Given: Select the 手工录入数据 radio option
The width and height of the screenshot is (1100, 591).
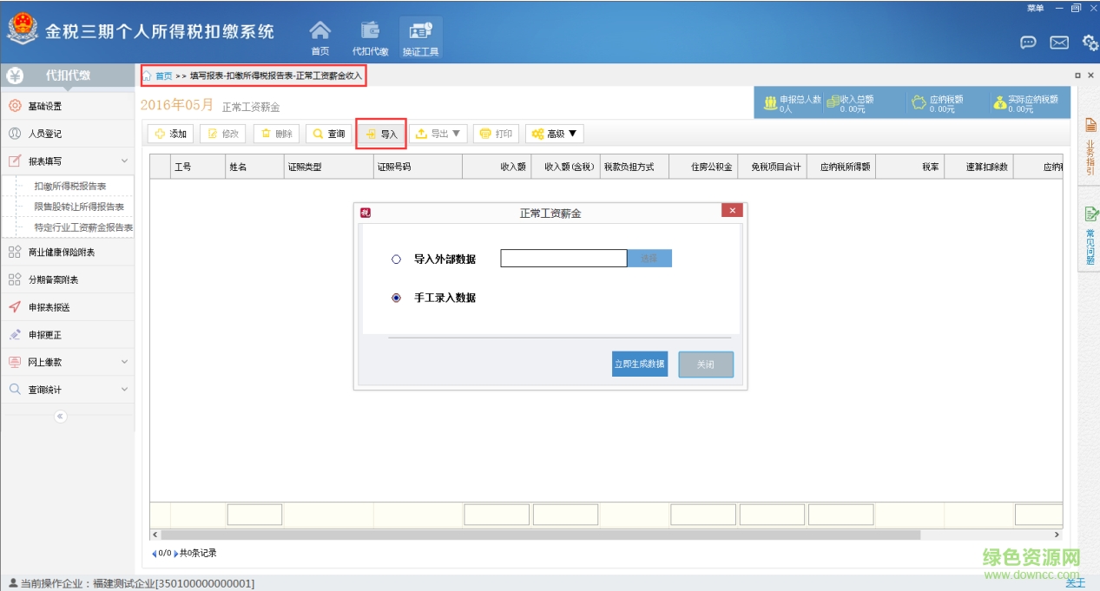Looking at the screenshot, I should point(397,298).
